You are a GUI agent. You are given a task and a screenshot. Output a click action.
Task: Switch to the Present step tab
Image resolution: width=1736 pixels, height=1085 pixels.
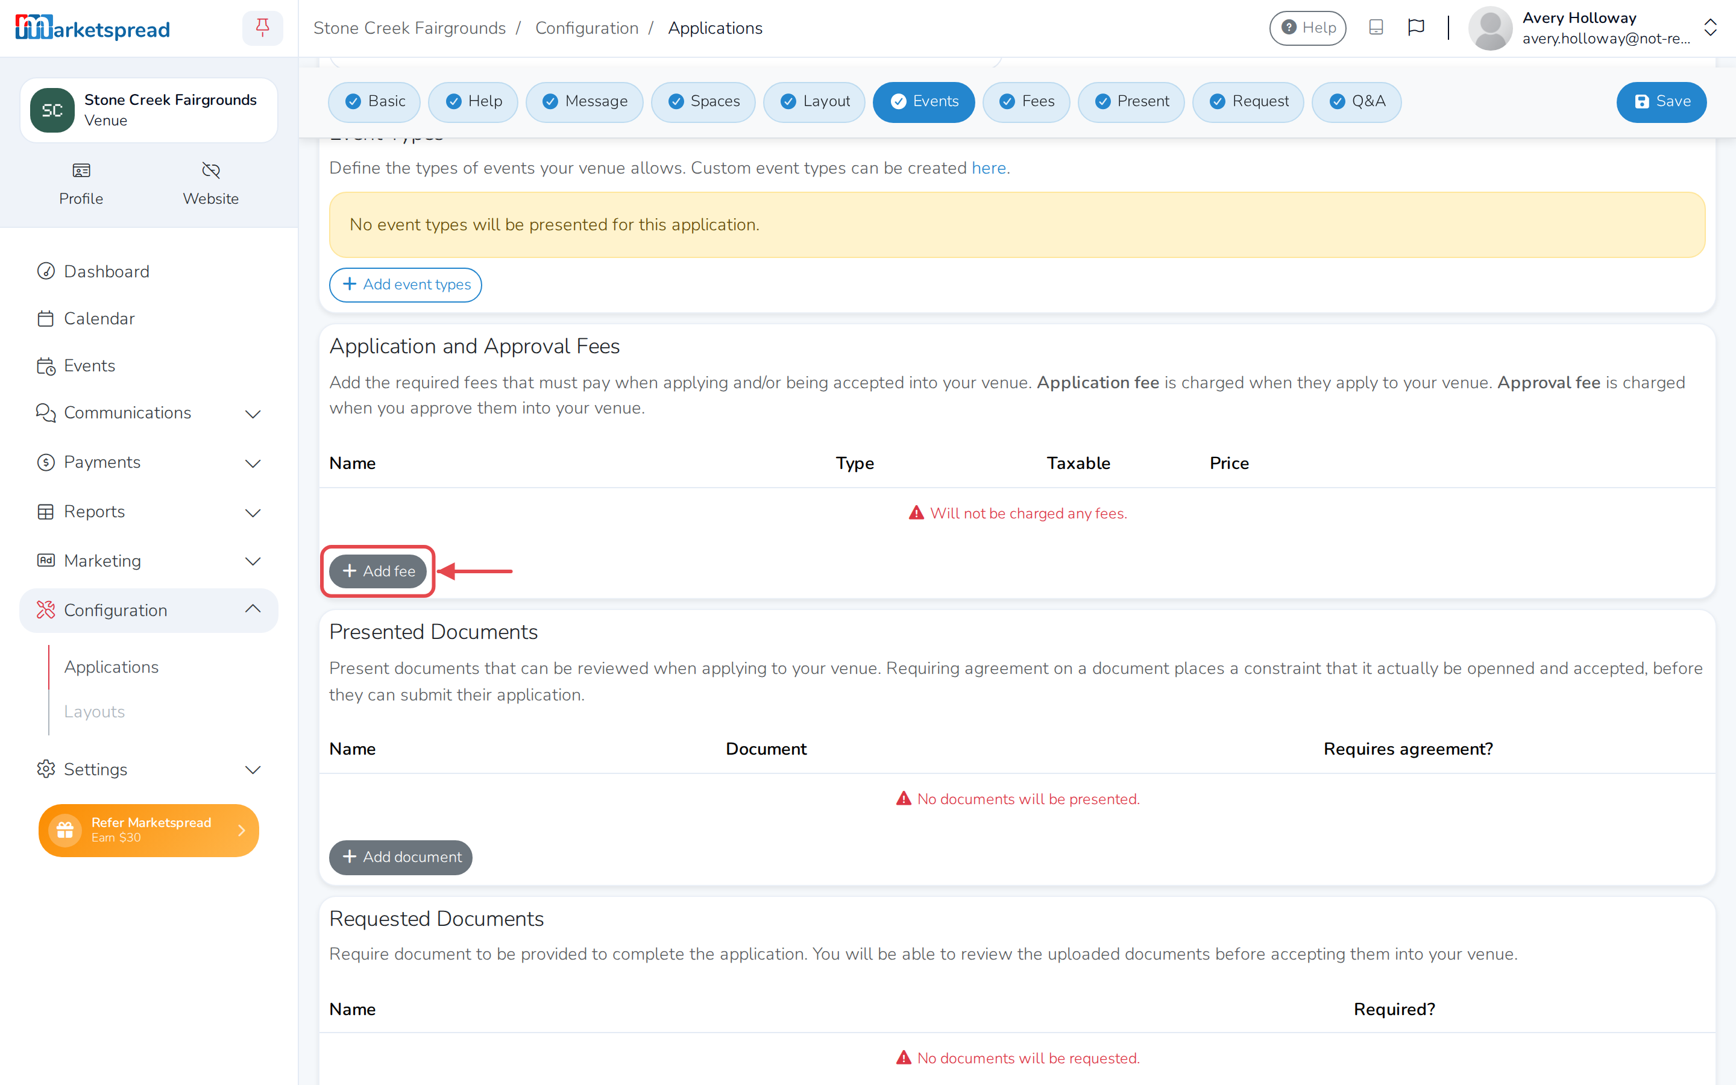[1131, 102]
